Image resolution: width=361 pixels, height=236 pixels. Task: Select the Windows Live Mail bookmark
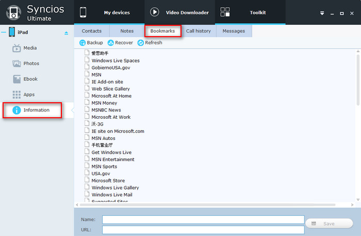pyautogui.click(x=112, y=195)
